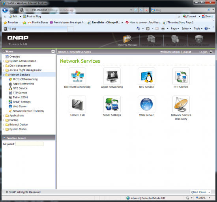Launch Web File Manager from header
Image resolution: width=217 pixels, height=202 pixels.
[x=127, y=40]
